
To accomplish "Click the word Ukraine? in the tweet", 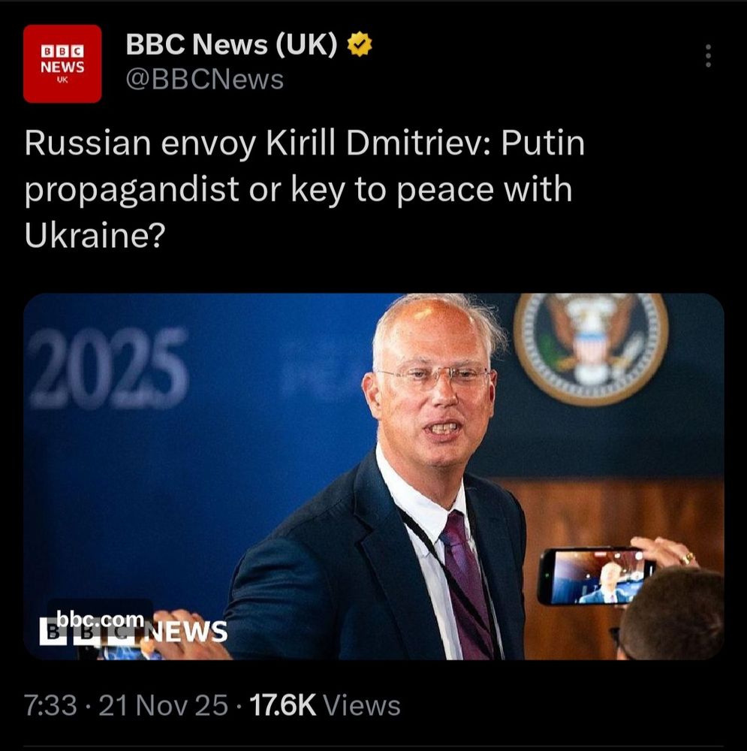I will click(95, 236).
